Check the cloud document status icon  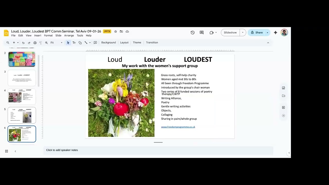point(127,31)
